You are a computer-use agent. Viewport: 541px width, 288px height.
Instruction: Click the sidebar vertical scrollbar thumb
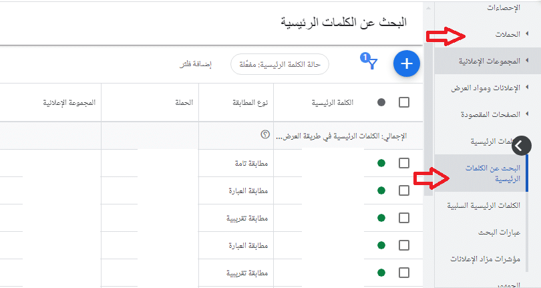coord(428,119)
